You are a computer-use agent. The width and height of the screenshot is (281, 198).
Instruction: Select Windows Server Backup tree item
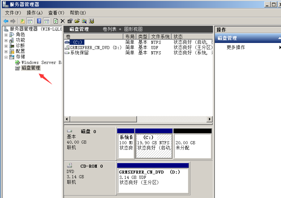coord(41,62)
